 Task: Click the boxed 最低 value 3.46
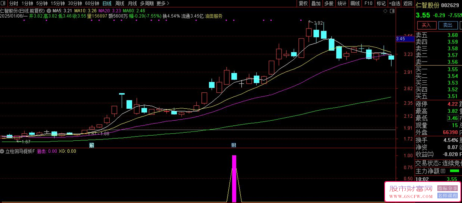[452, 118]
